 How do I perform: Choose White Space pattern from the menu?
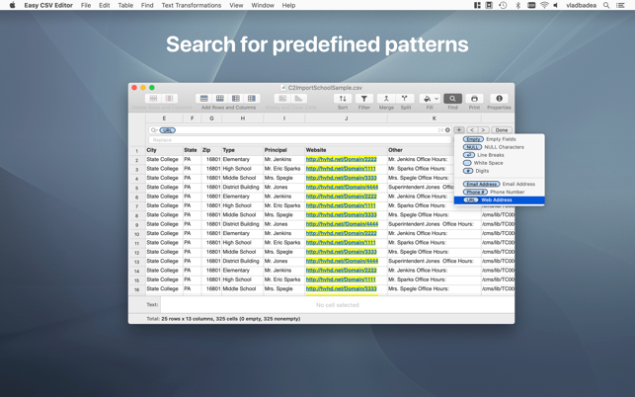499,163
